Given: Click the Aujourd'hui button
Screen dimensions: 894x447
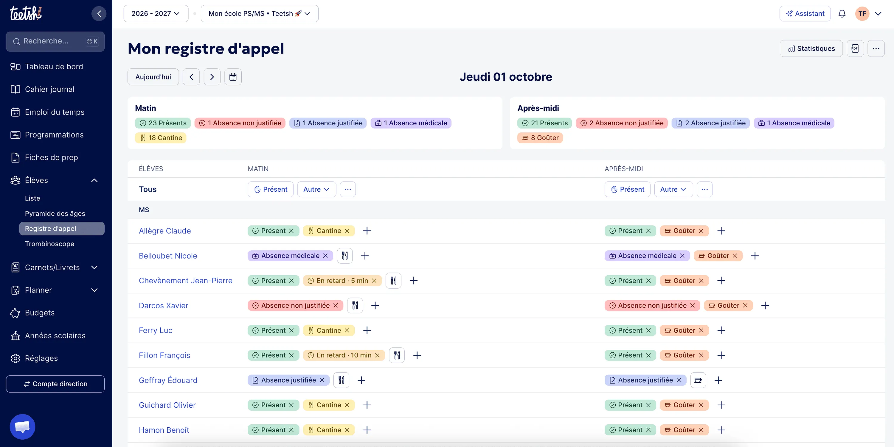Looking at the screenshot, I should click(x=153, y=77).
